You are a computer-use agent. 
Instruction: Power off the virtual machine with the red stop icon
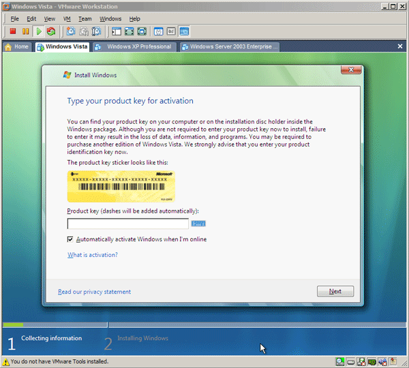pos(13,31)
